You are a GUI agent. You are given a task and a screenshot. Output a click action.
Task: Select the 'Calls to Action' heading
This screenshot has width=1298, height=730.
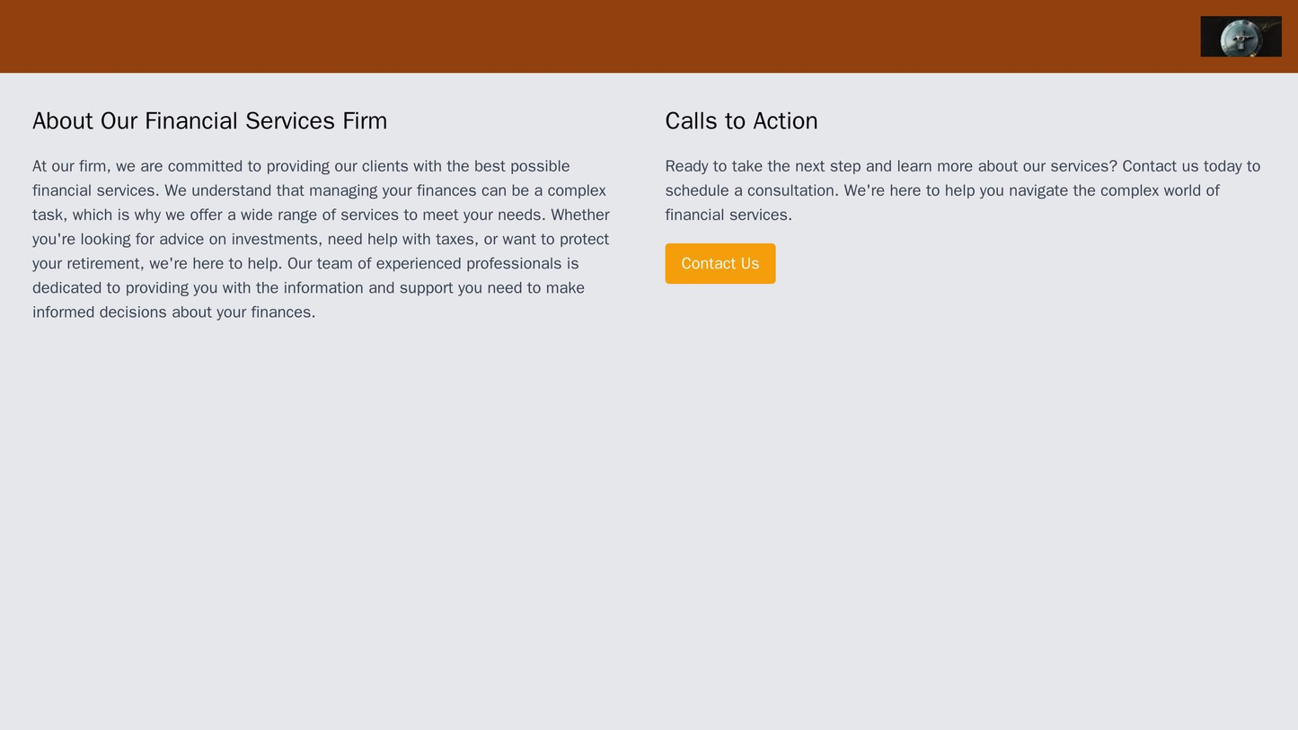(740, 120)
